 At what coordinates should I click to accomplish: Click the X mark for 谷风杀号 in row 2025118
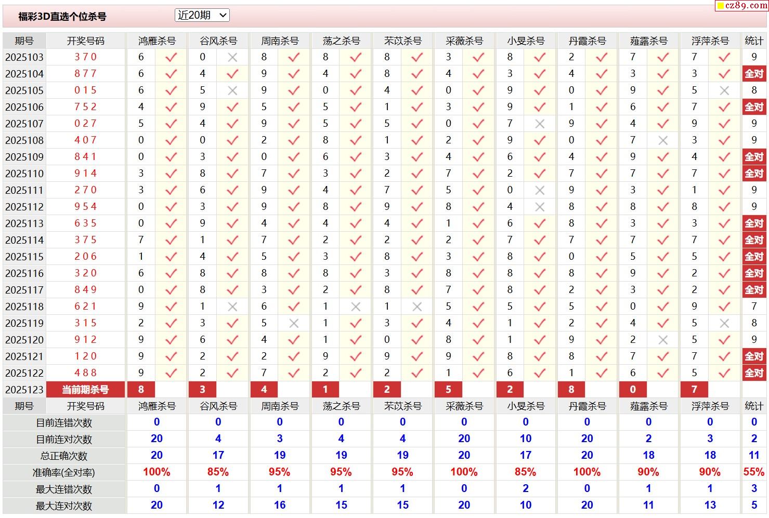232,307
